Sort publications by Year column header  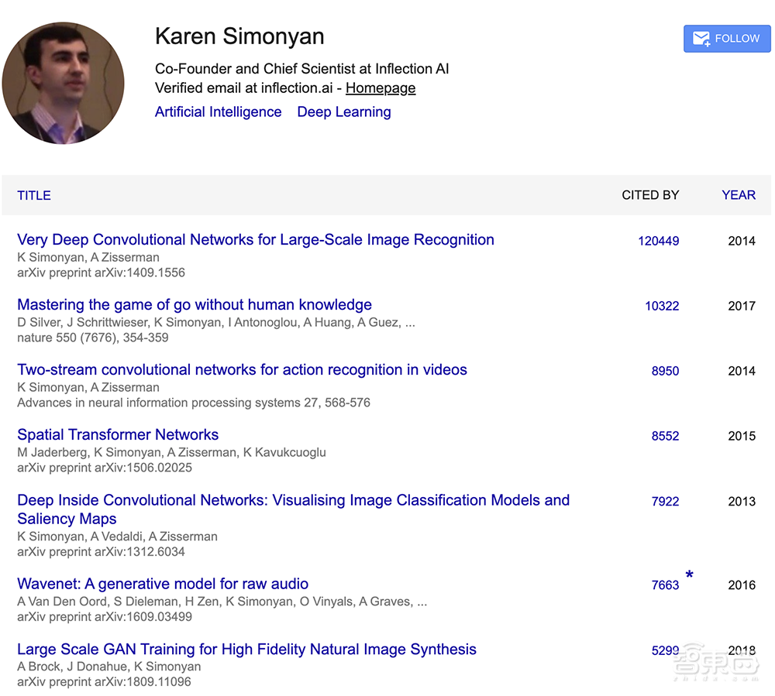click(738, 195)
